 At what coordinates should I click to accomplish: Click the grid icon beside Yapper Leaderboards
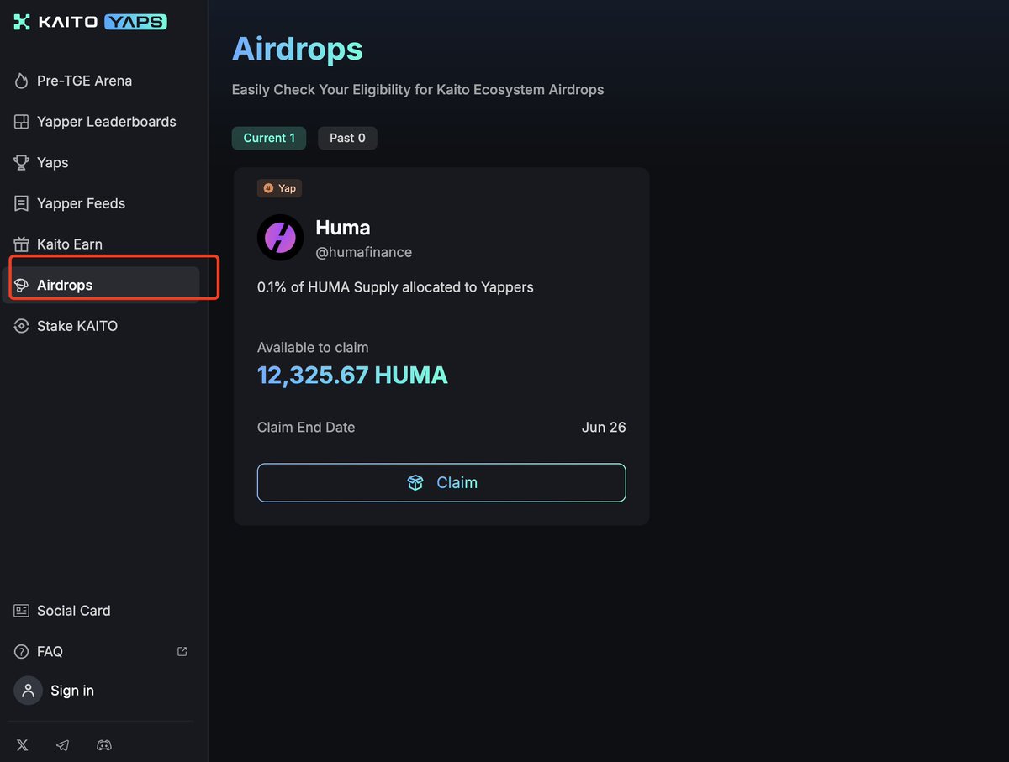(22, 122)
